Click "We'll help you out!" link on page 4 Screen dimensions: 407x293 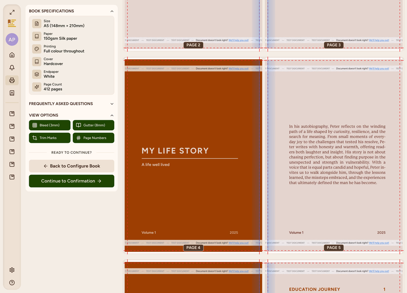[238, 69]
